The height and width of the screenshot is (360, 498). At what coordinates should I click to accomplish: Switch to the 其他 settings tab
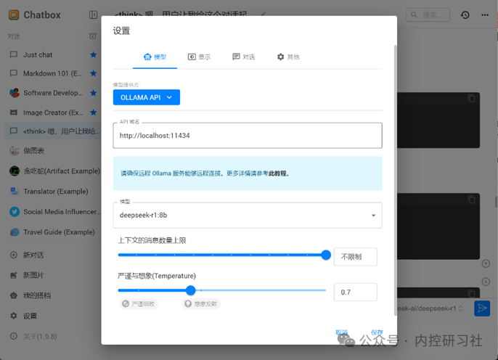[x=288, y=57]
